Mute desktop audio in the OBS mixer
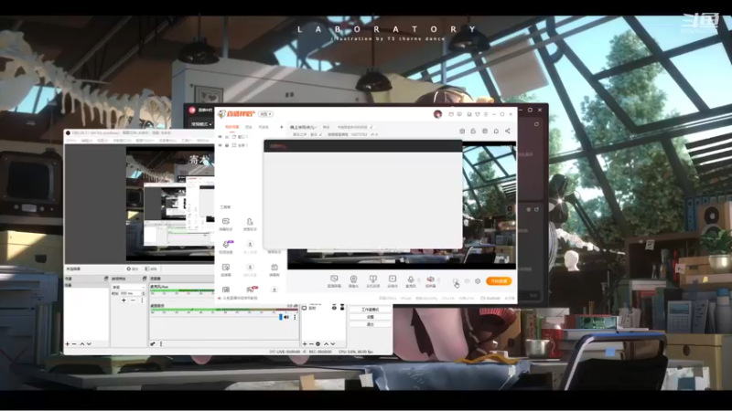 pos(286,317)
